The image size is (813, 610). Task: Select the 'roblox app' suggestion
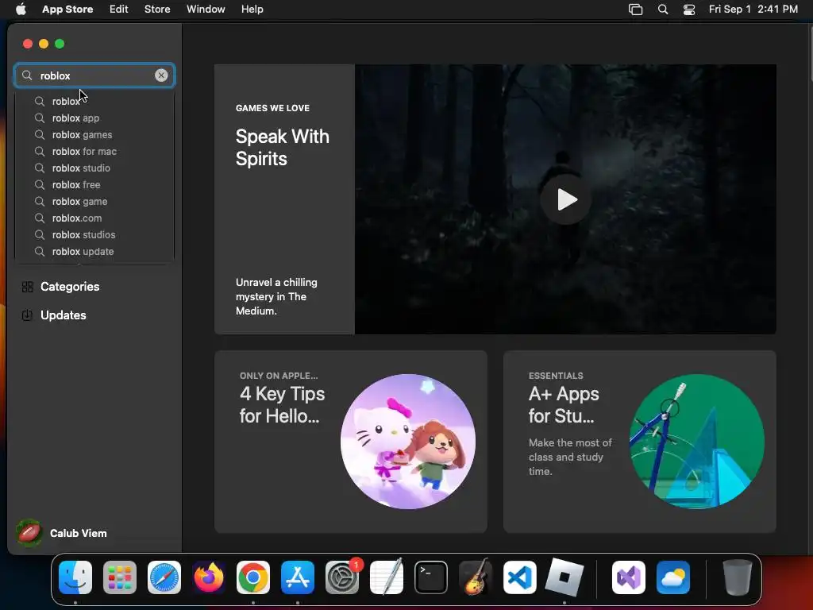[94, 118]
